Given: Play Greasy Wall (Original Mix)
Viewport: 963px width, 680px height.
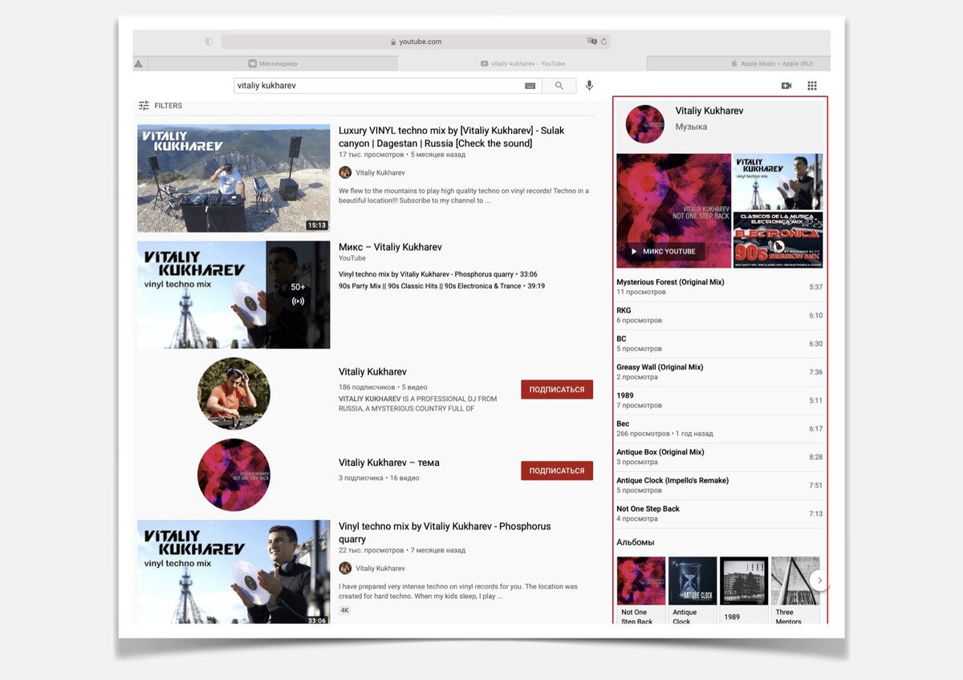Looking at the screenshot, I should click(720, 372).
